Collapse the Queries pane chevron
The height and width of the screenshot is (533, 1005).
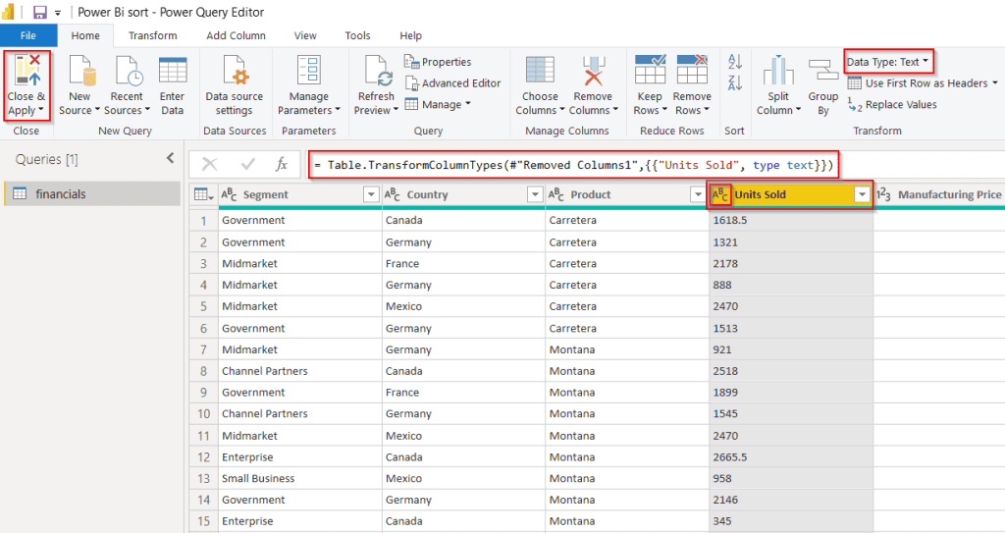tap(170, 158)
